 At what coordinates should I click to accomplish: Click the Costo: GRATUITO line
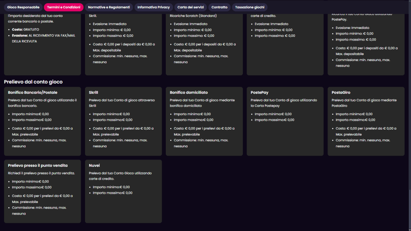click(25, 30)
